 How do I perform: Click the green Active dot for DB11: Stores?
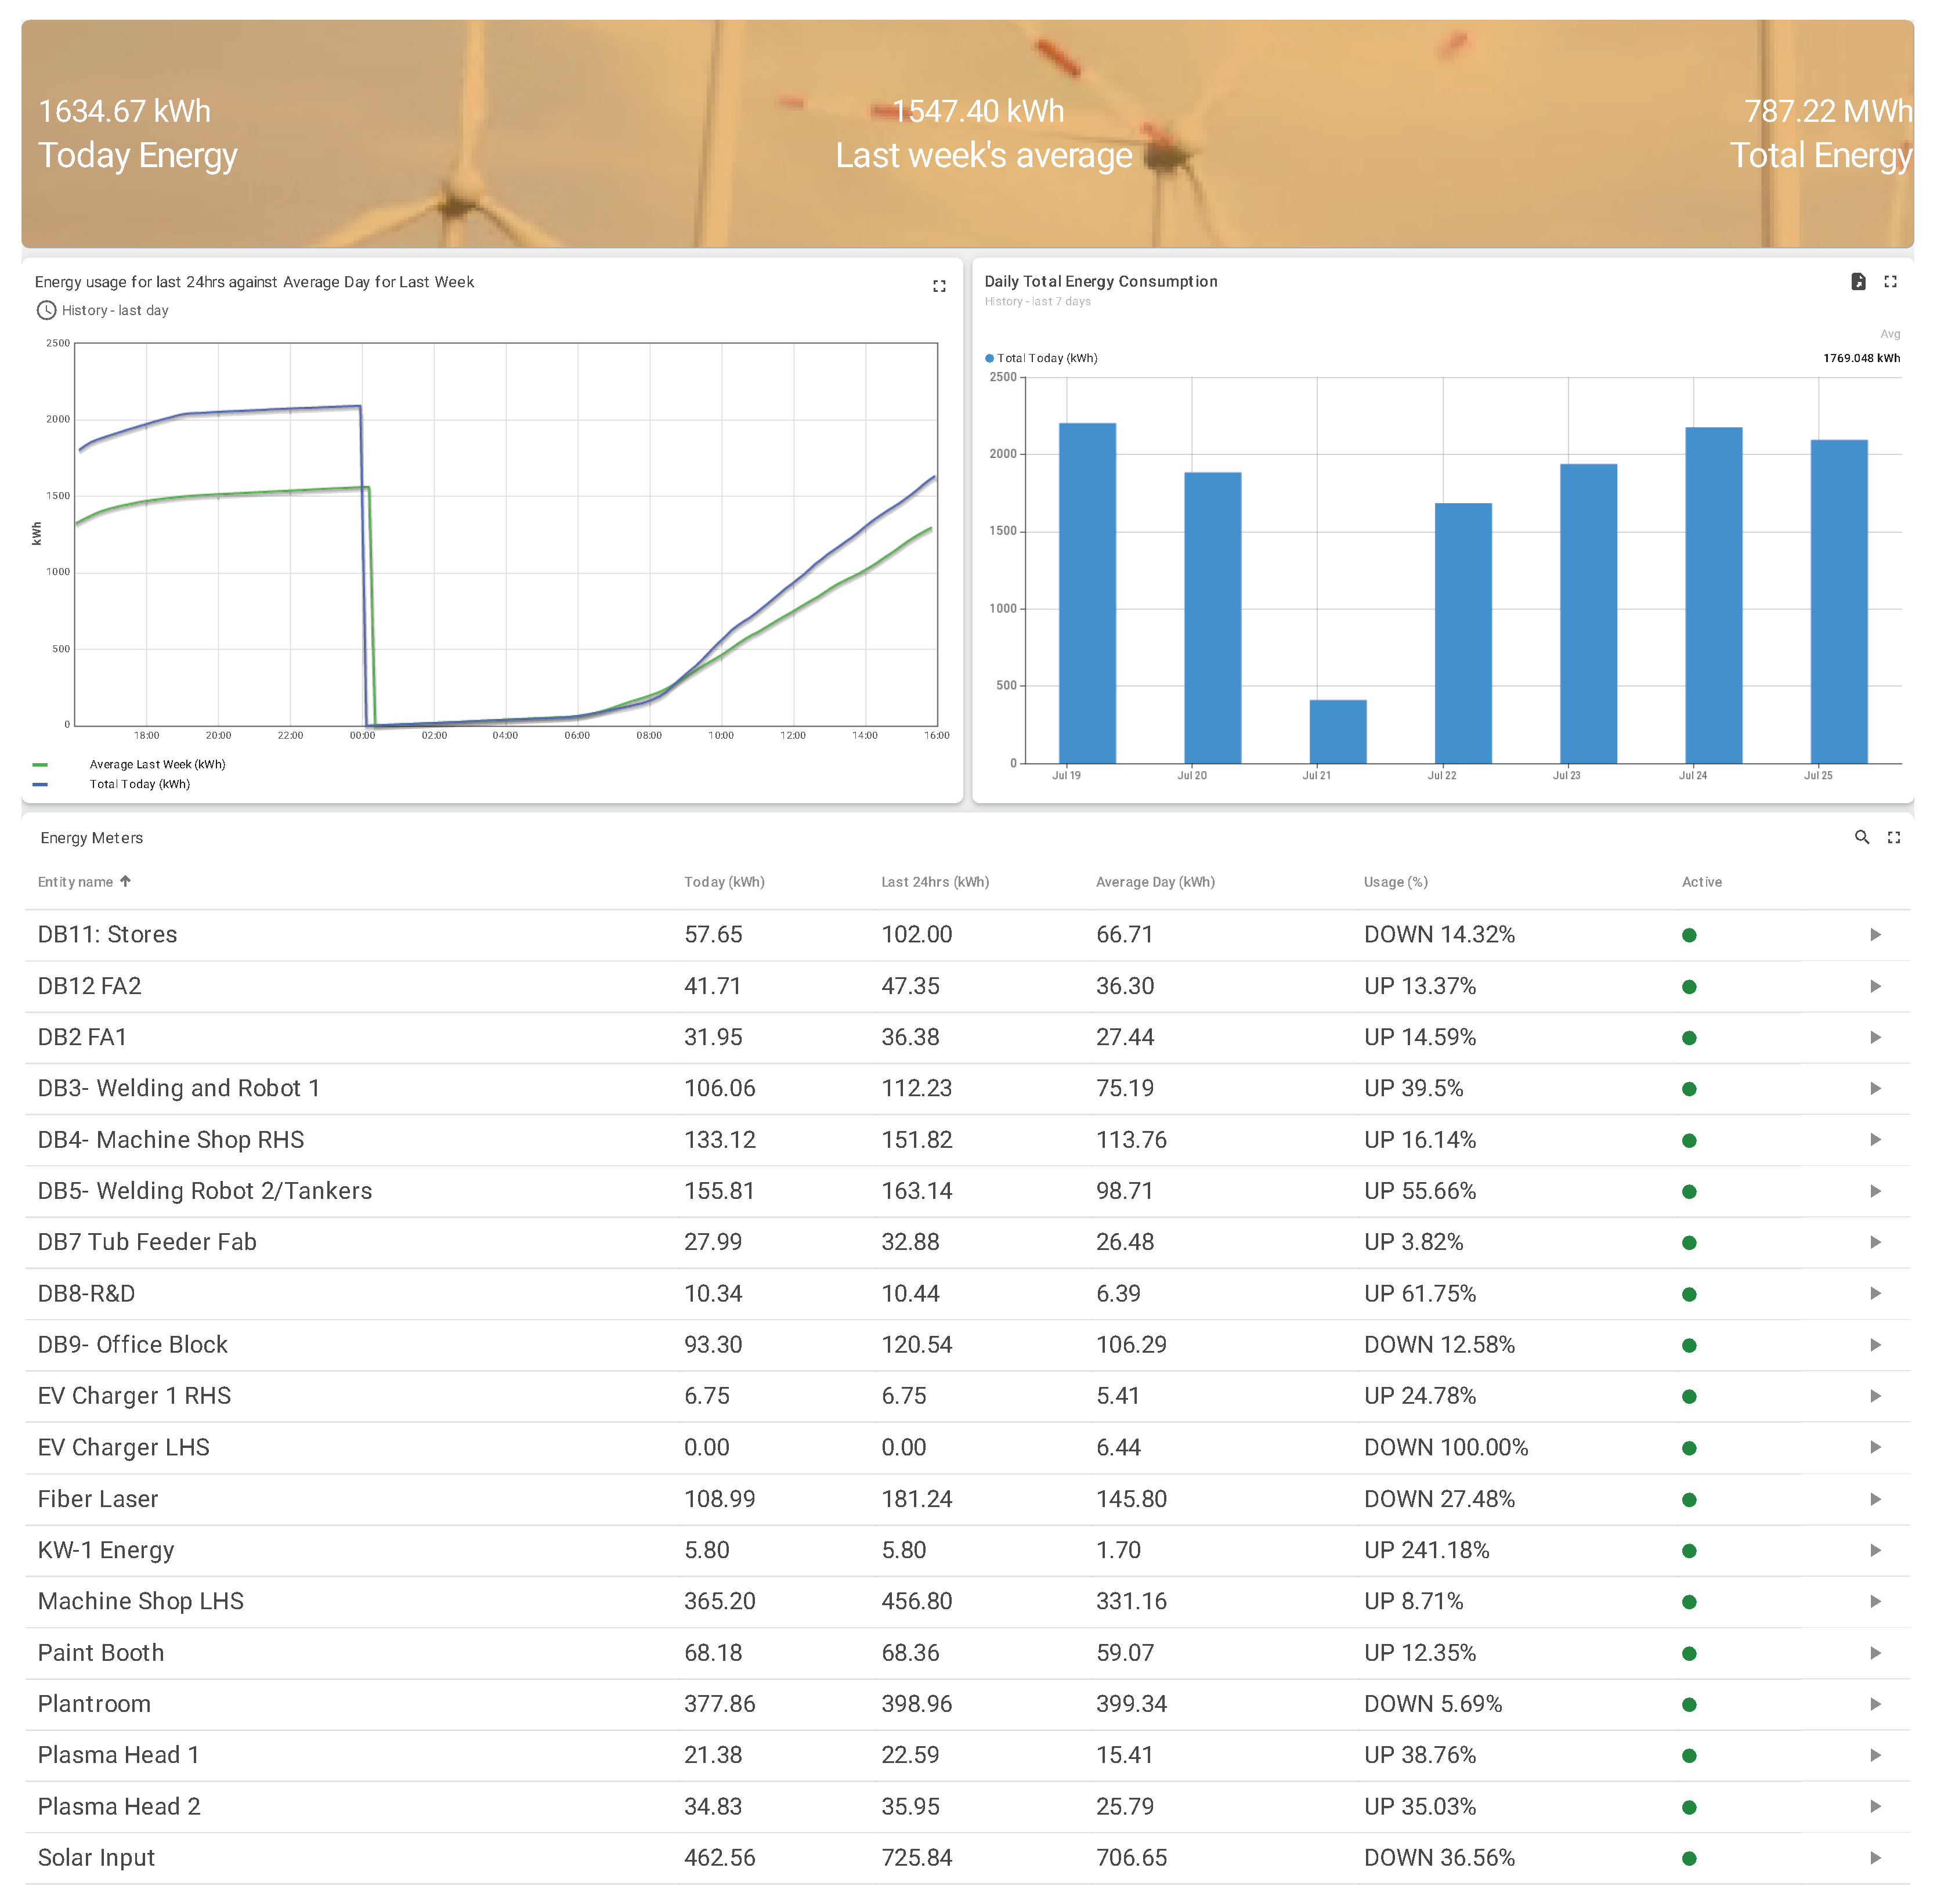tap(1688, 935)
